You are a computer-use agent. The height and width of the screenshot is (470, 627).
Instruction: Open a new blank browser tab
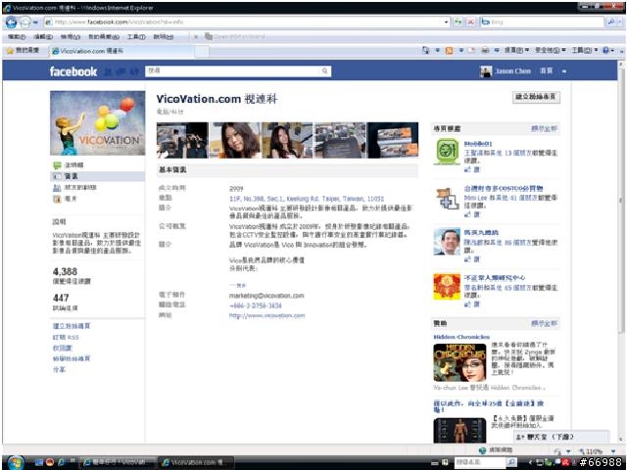click(x=202, y=51)
